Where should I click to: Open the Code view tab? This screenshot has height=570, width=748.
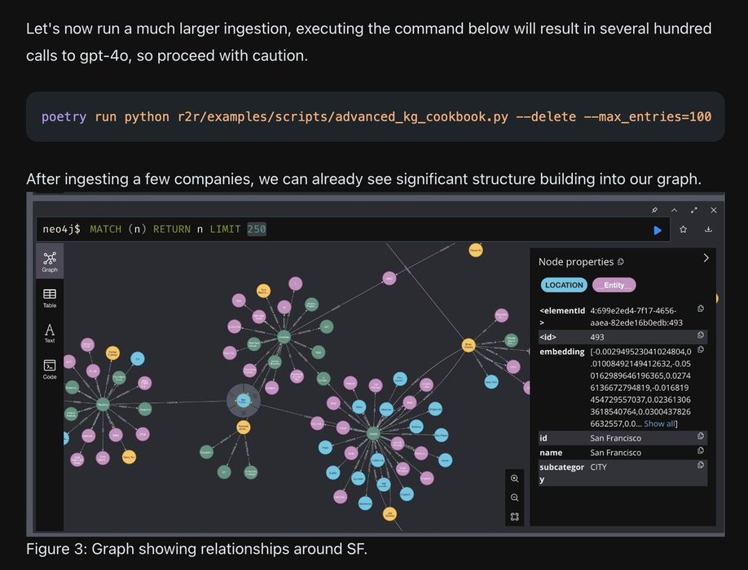[x=50, y=369]
